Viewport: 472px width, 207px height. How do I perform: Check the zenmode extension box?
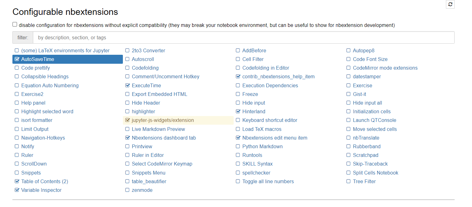coord(128,190)
